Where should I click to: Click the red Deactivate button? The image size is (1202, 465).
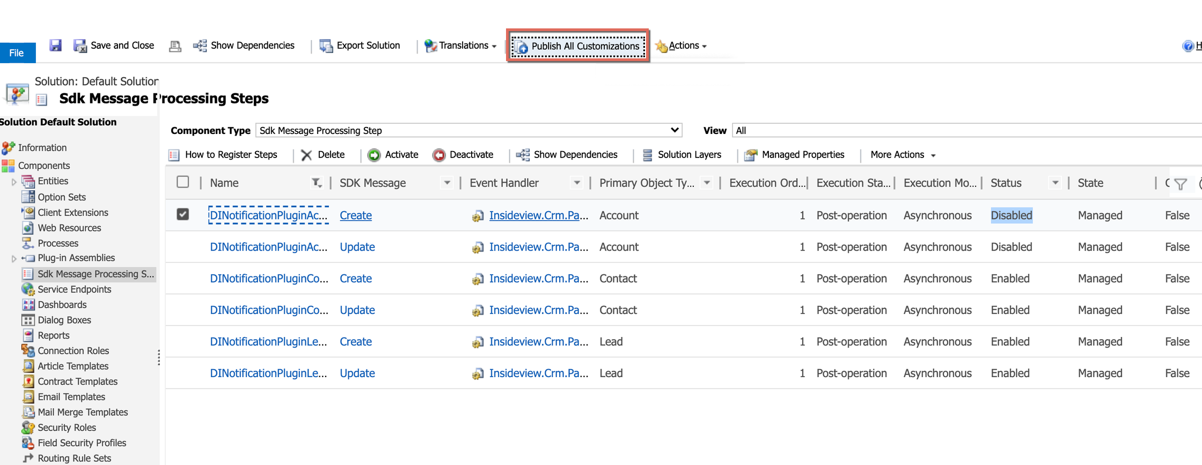[x=463, y=155]
